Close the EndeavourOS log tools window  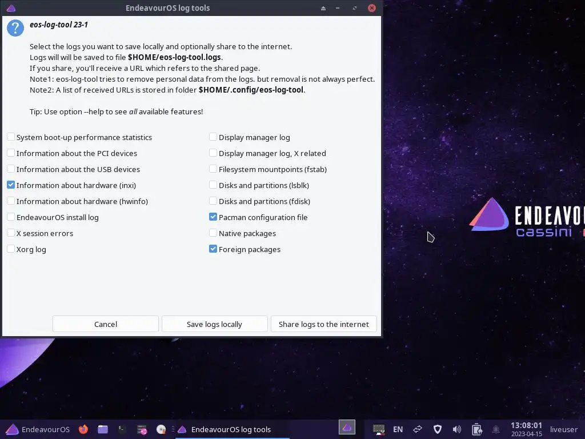coord(371,8)
